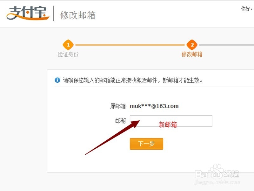
Task: Select the orange 修改邮箱 step label
Action: pyautogui.click(x=192, y=54)
